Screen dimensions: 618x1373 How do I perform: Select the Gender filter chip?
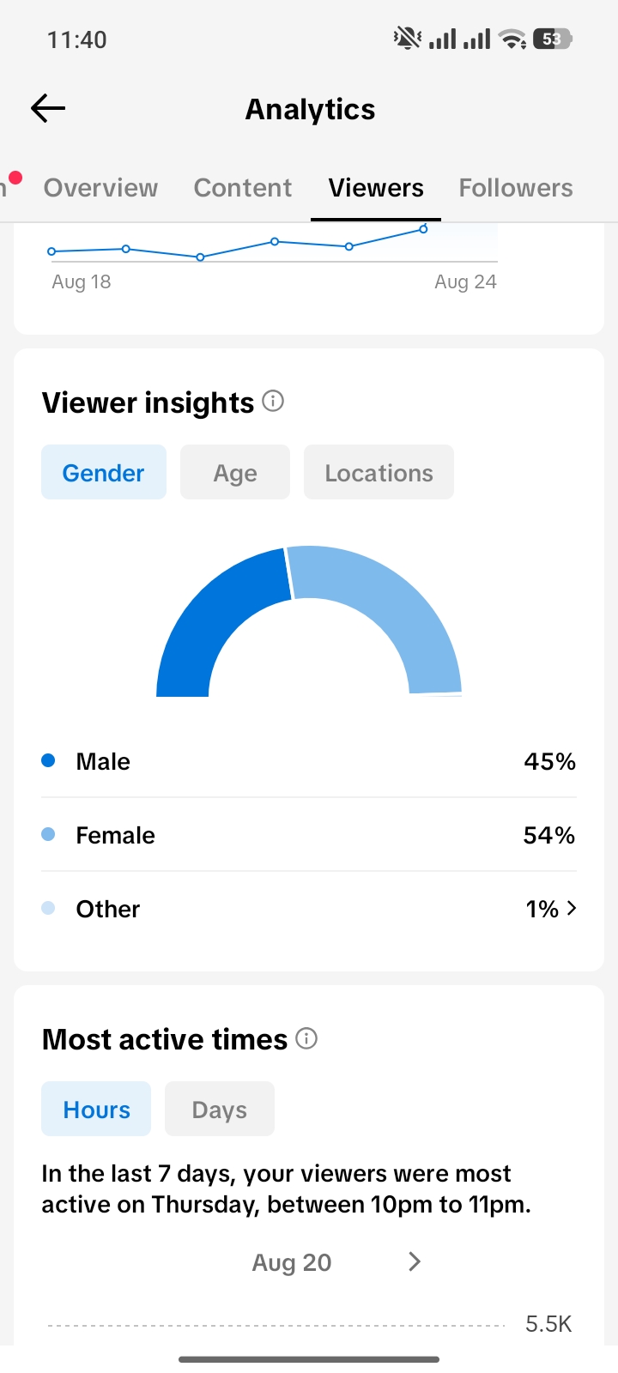point(104,472)
